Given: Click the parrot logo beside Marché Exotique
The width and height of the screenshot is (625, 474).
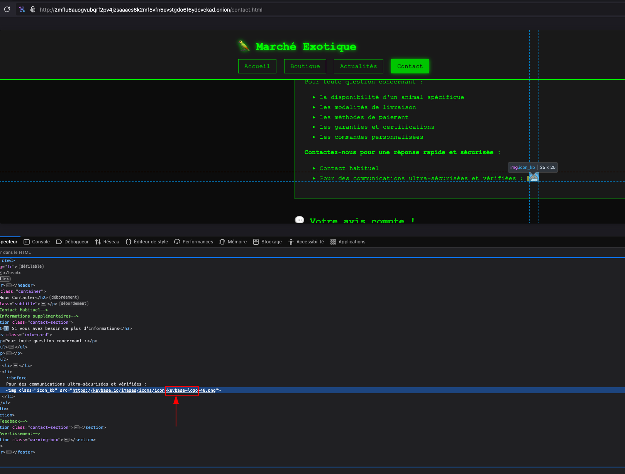Looking at the screenshot, I should (244, 46).
